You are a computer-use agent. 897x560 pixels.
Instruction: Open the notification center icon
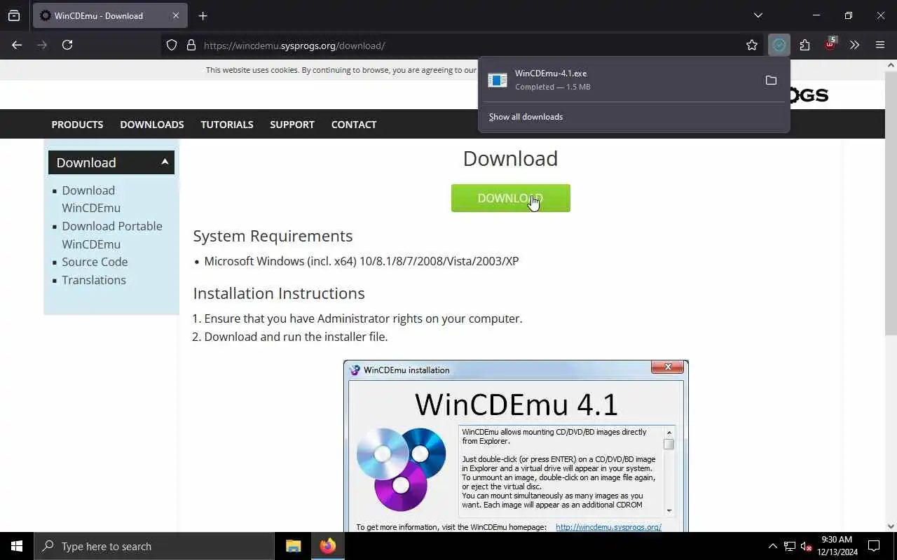pos(874,546)
